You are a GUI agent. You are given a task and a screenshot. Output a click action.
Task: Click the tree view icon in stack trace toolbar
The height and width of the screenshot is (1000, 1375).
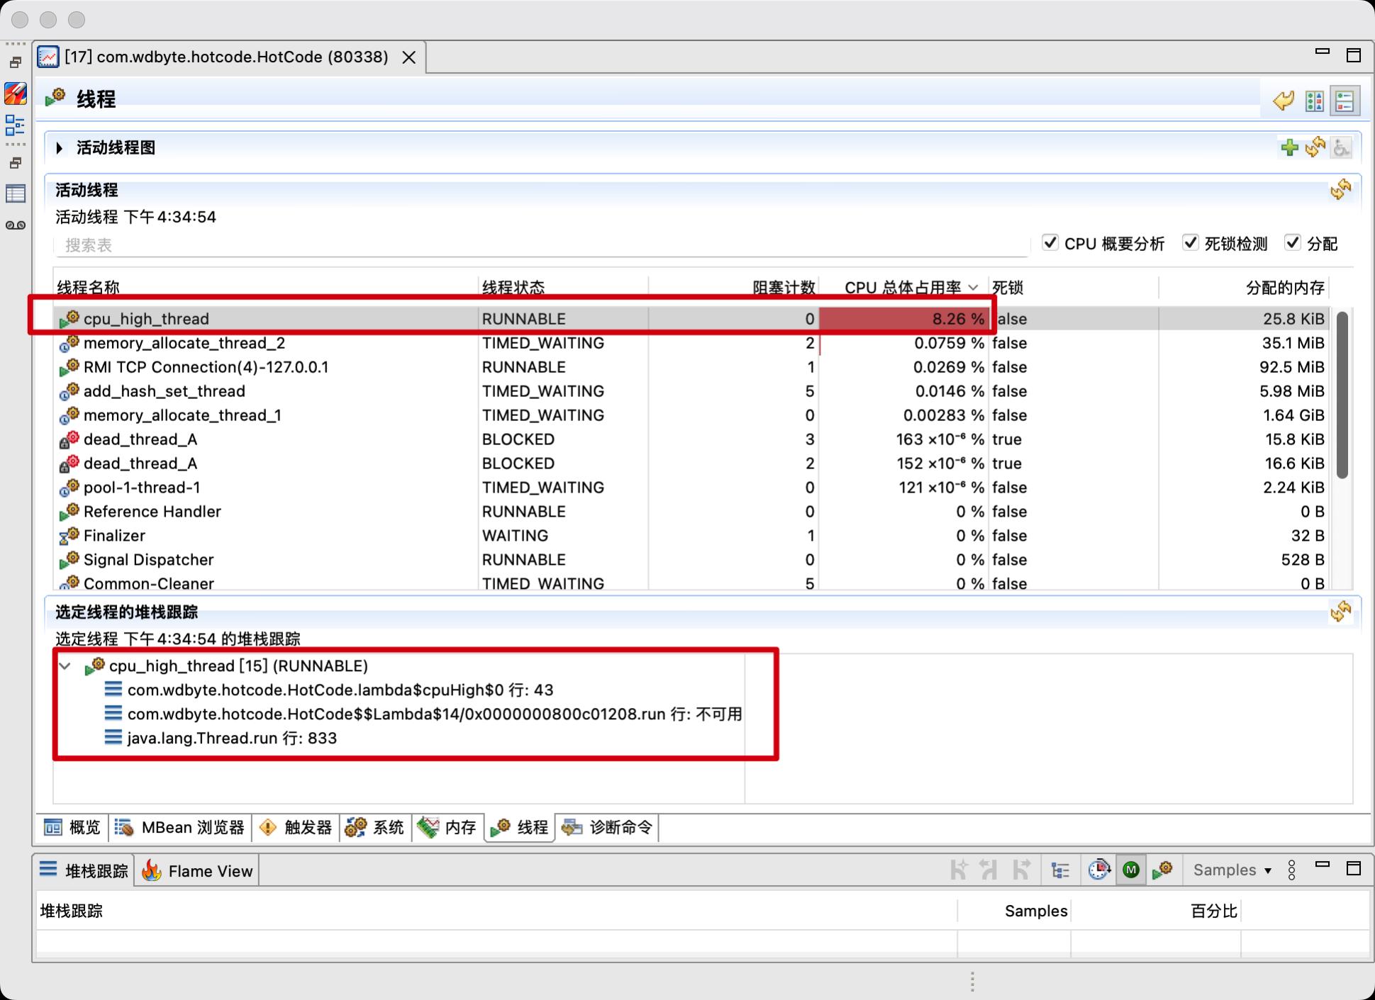[x=1060, y=870]
